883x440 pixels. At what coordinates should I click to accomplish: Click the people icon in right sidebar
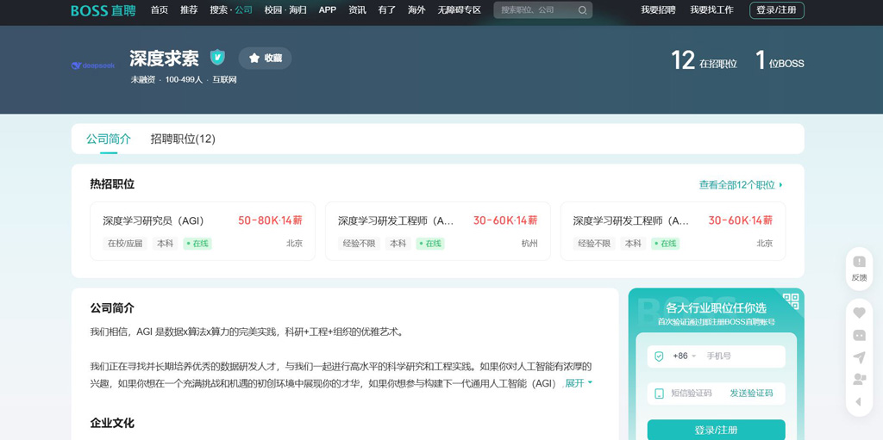coord(860,379)
